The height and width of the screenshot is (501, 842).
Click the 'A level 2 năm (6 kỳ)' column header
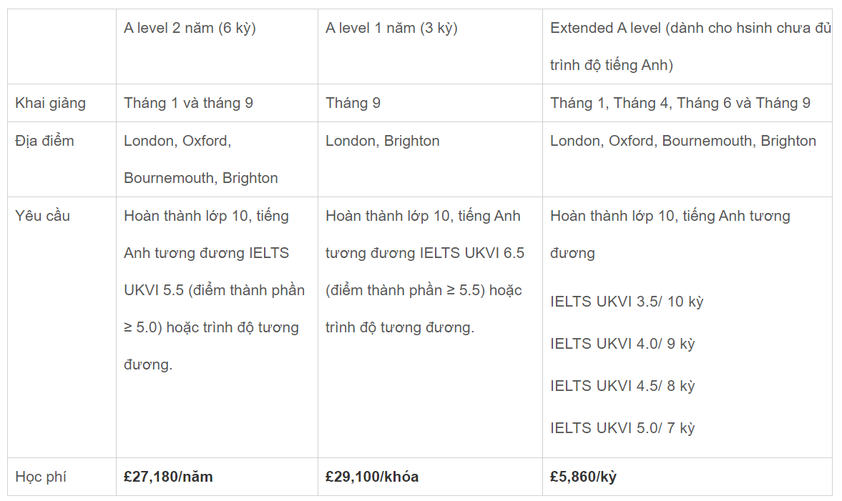tap(190, 29)
